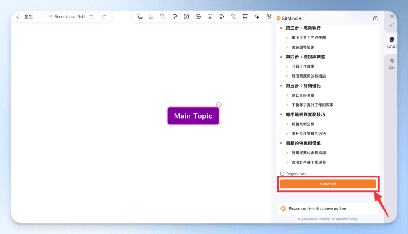Select the relationship line tool
Viewport: 408px width, 234px height.
pos(233,17)
